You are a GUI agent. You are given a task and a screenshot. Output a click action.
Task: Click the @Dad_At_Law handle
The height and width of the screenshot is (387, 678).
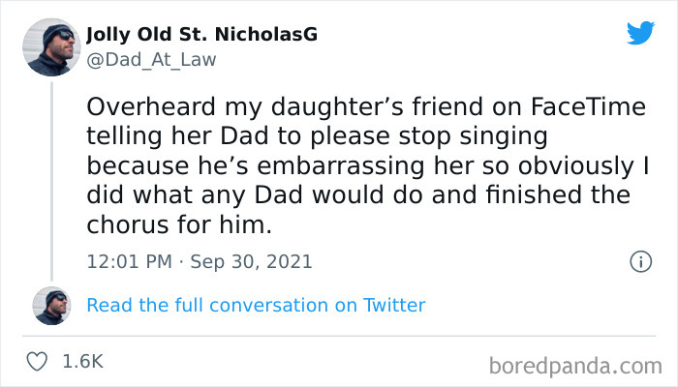coord(151,60)
